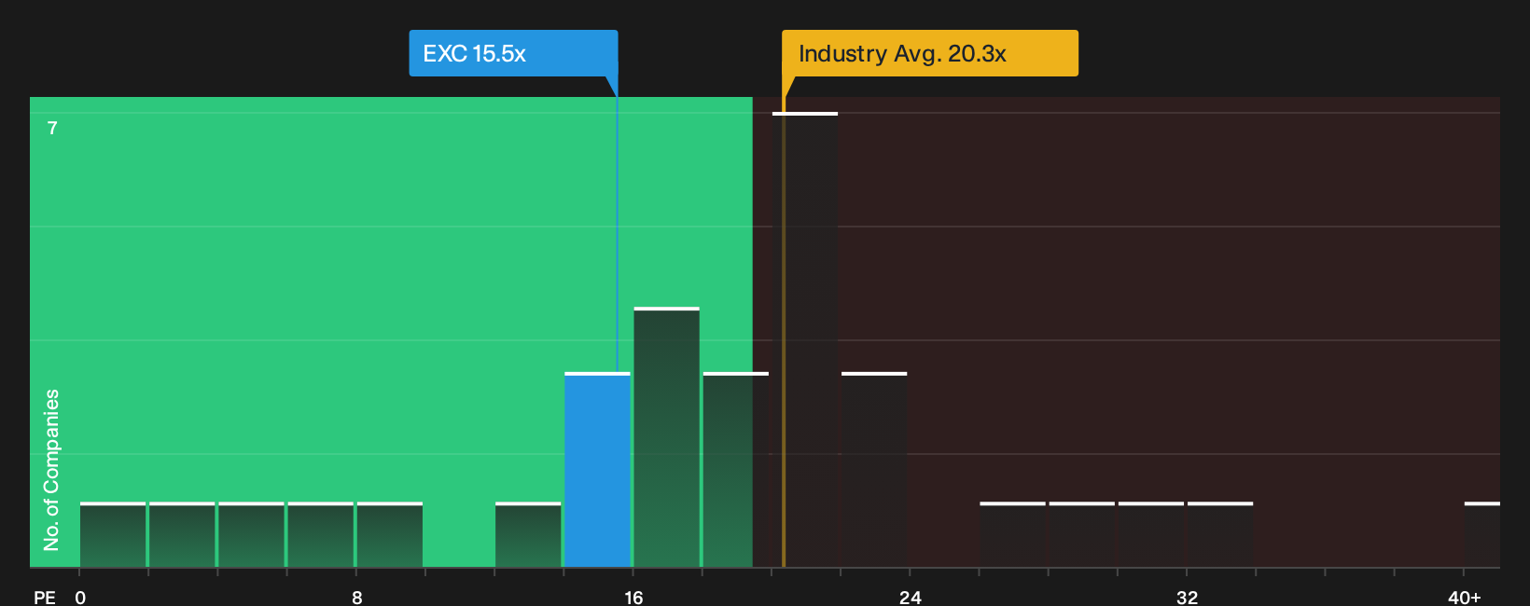
Task: Click the '32' x-axis tick label
Action: tap(1187, 598)
